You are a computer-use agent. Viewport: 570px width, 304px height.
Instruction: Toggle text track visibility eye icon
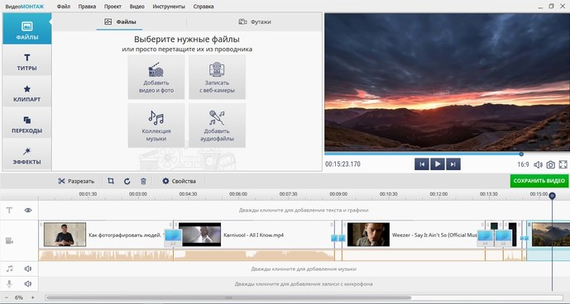pos(28,210)
